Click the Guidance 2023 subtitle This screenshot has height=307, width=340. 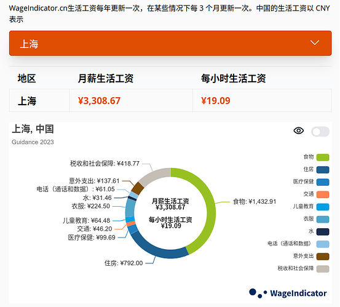click(33, 142)
